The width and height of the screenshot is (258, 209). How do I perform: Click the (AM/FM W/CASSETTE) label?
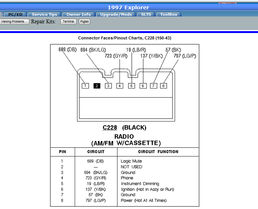pos(126,143)
